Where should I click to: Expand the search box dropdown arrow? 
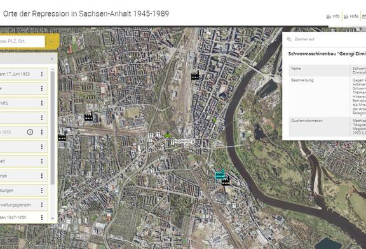[51, 41]
